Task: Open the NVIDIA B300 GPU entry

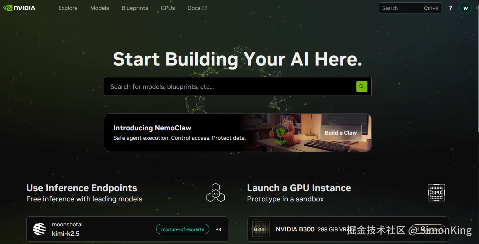Action: click(x=348, y=229)
